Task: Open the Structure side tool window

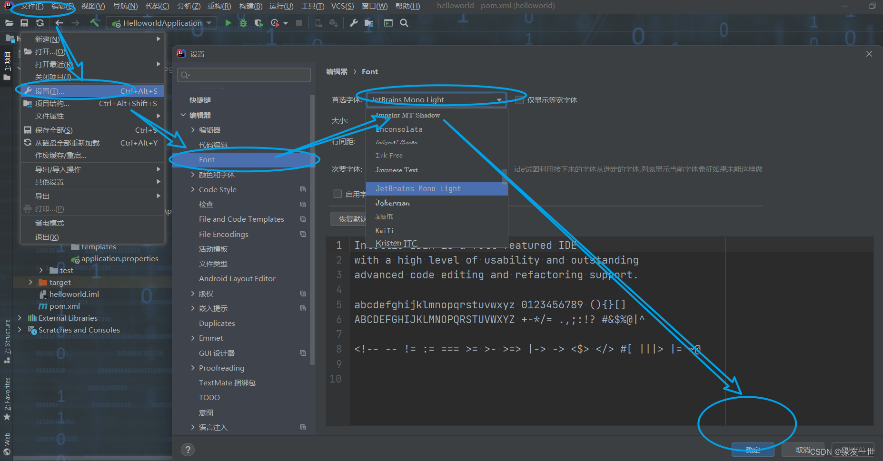Action: point(7,341)
